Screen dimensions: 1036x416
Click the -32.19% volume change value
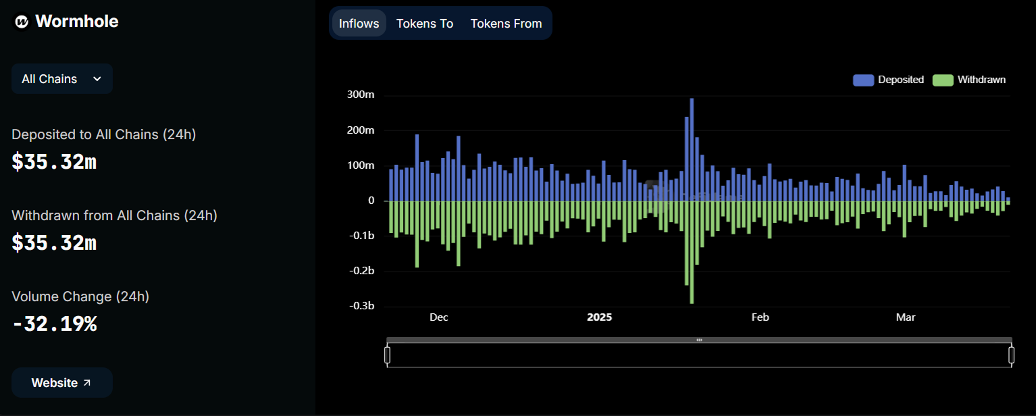point(55,324)
